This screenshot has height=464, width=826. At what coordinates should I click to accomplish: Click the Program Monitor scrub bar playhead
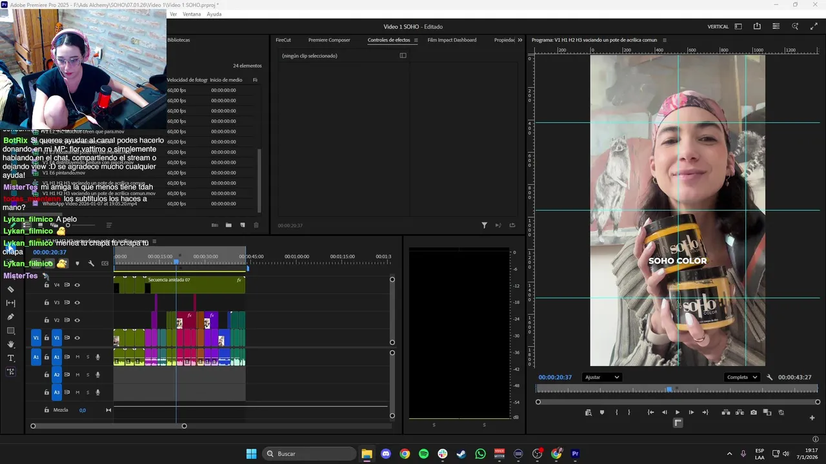pyautogui.click(x=669, y=389)
